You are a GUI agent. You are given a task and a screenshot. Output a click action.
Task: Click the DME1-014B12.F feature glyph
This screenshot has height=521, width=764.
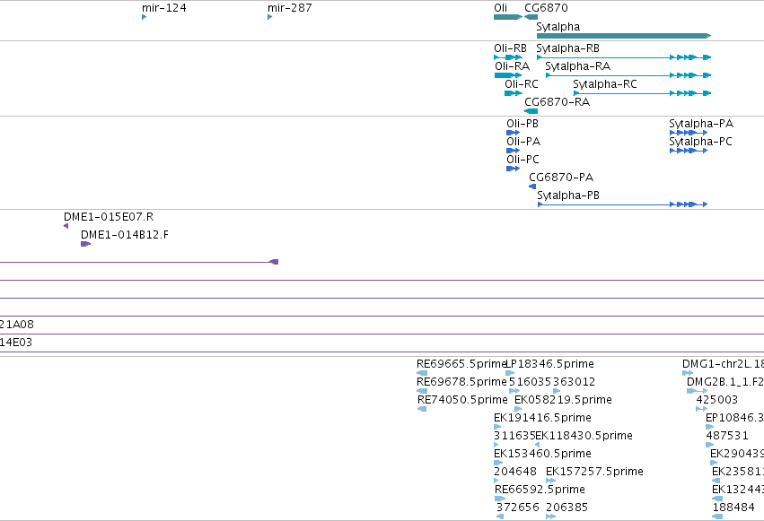click(86, 244)
